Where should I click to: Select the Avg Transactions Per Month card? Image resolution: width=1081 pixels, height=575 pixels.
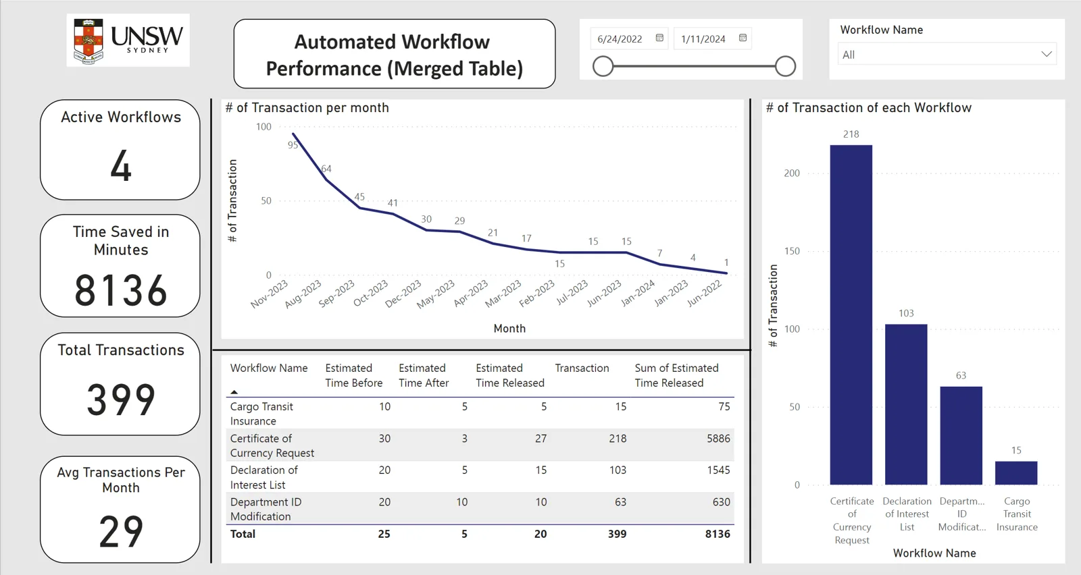click(x=120, y=510)
